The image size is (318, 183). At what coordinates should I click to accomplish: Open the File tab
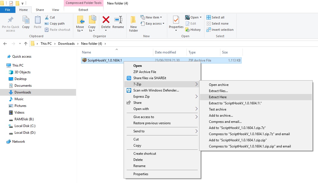(x=8, y=10)
